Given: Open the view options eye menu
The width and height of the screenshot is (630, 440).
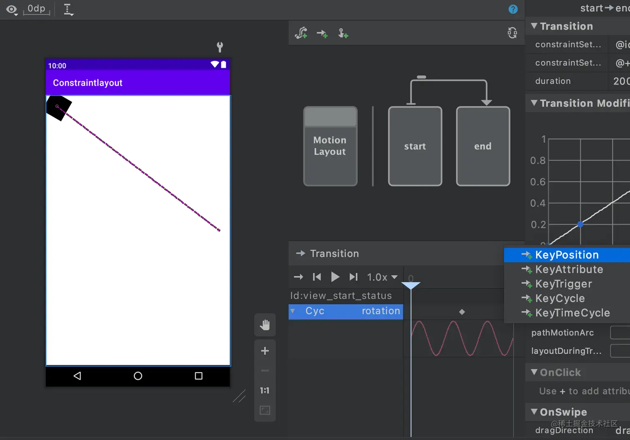Looking at the screenshot, I should click(12, 10).
